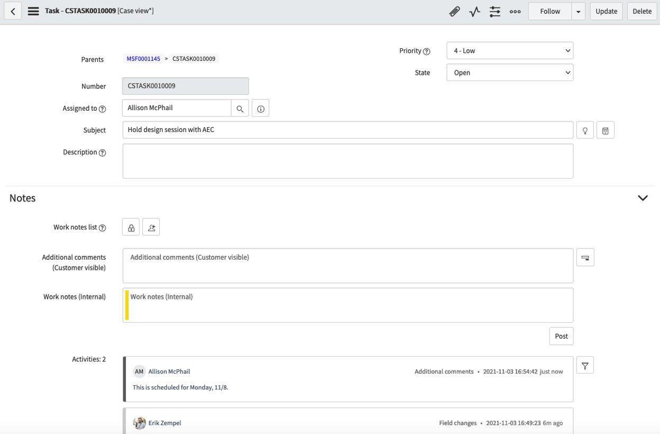Expand the Follow button dropdown arrow
Viewport: 660px width, 434px height.
pyautogui.click(x=578, y=11)
